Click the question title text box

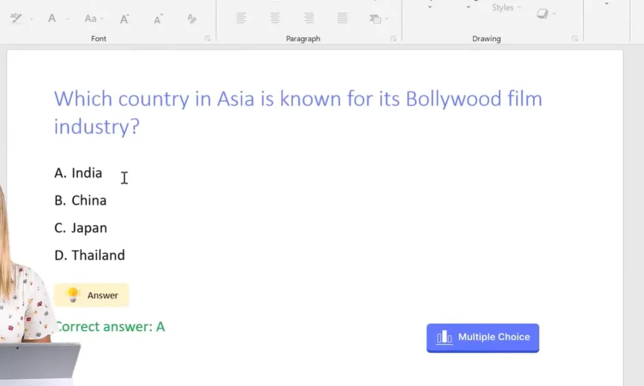click(298, 112)
